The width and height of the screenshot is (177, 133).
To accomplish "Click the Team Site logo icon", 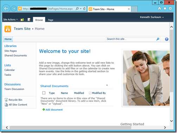I will 8,29.
